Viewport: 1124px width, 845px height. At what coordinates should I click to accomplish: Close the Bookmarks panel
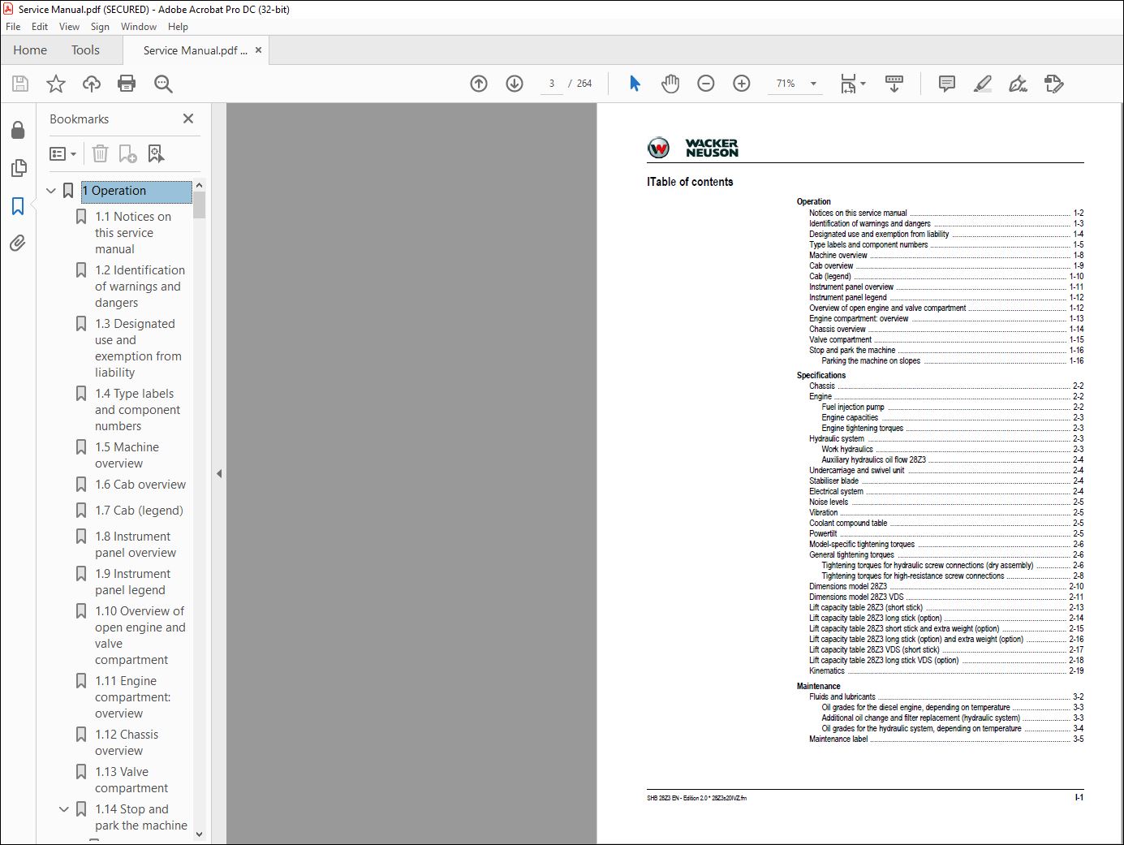(188, 119)
